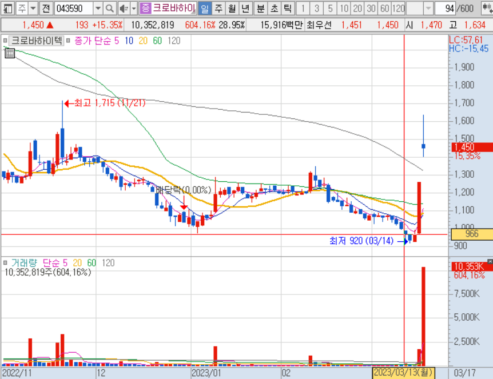
Task: Select the 10 interval button
Action: point(344,9)
